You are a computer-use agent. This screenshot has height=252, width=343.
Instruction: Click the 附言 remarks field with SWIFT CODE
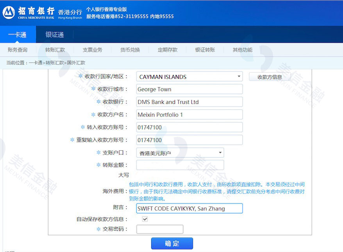[189, 208]
